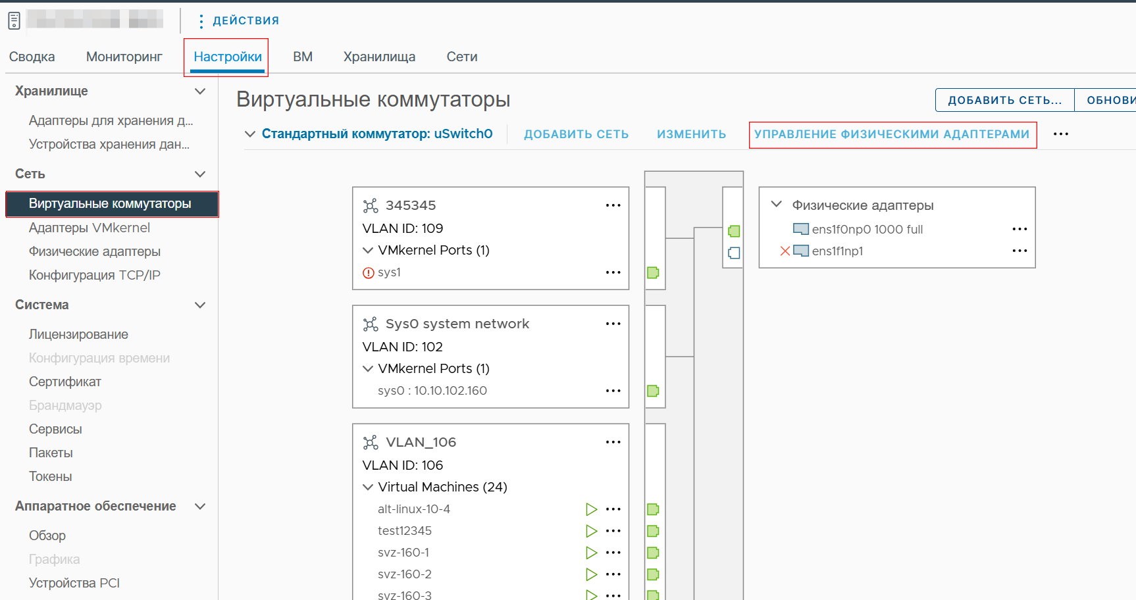Collapse the Хранилище sidebar section

coord(200,91)
